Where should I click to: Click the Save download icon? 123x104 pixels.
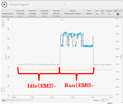(97, 14)
